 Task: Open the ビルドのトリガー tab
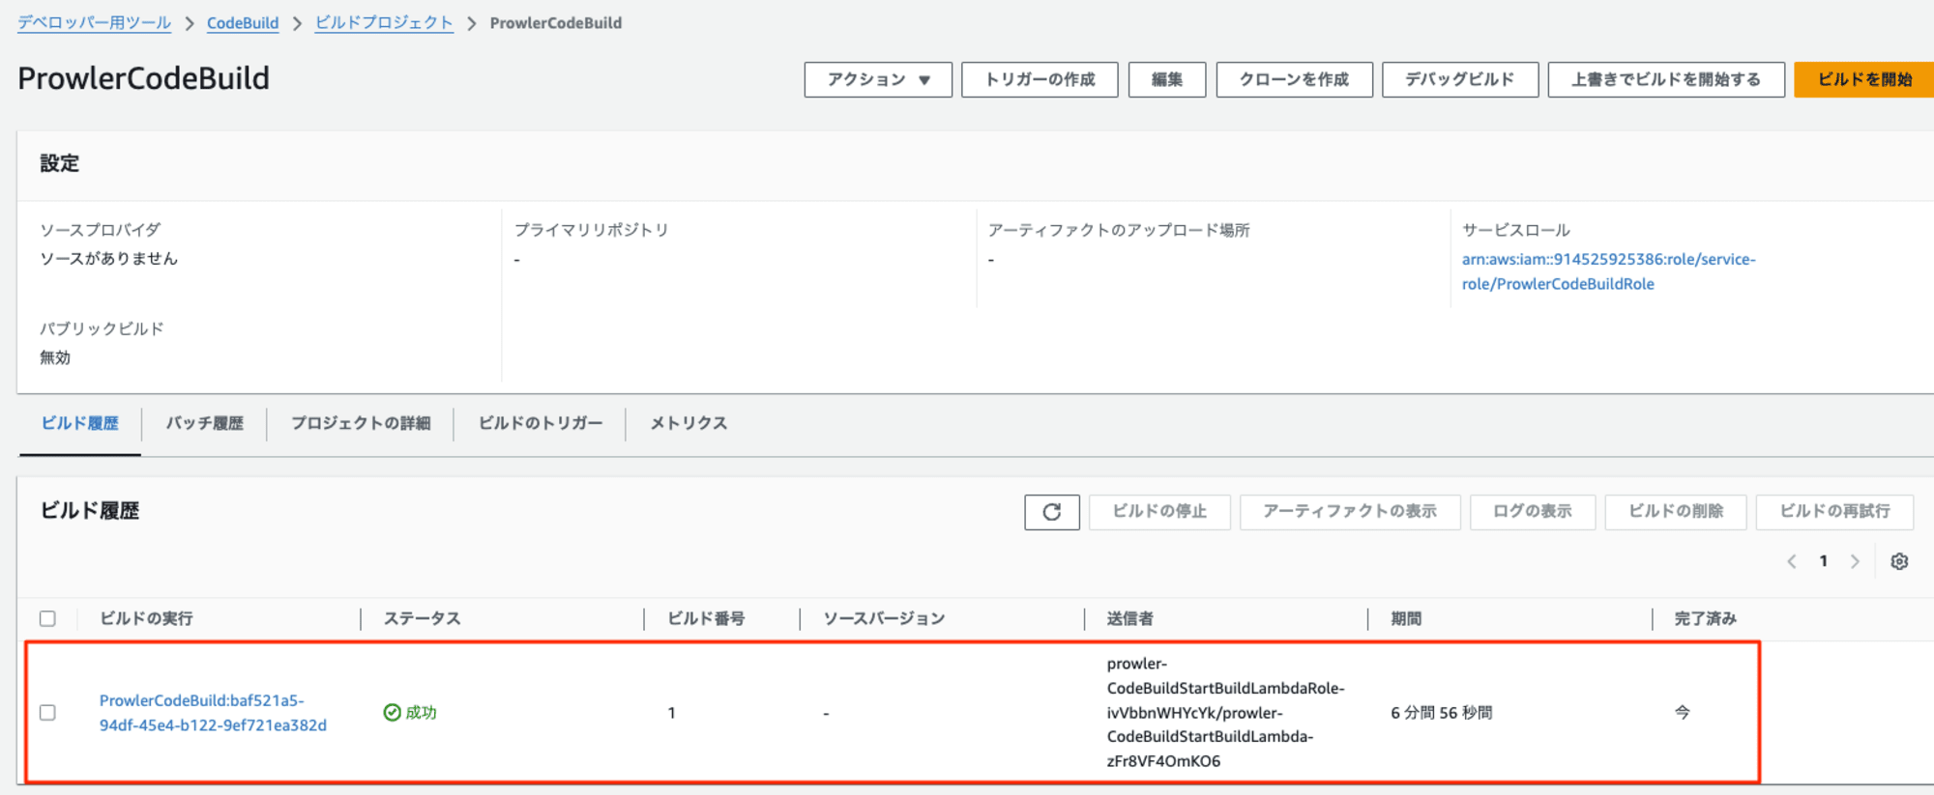pos(540,423)
